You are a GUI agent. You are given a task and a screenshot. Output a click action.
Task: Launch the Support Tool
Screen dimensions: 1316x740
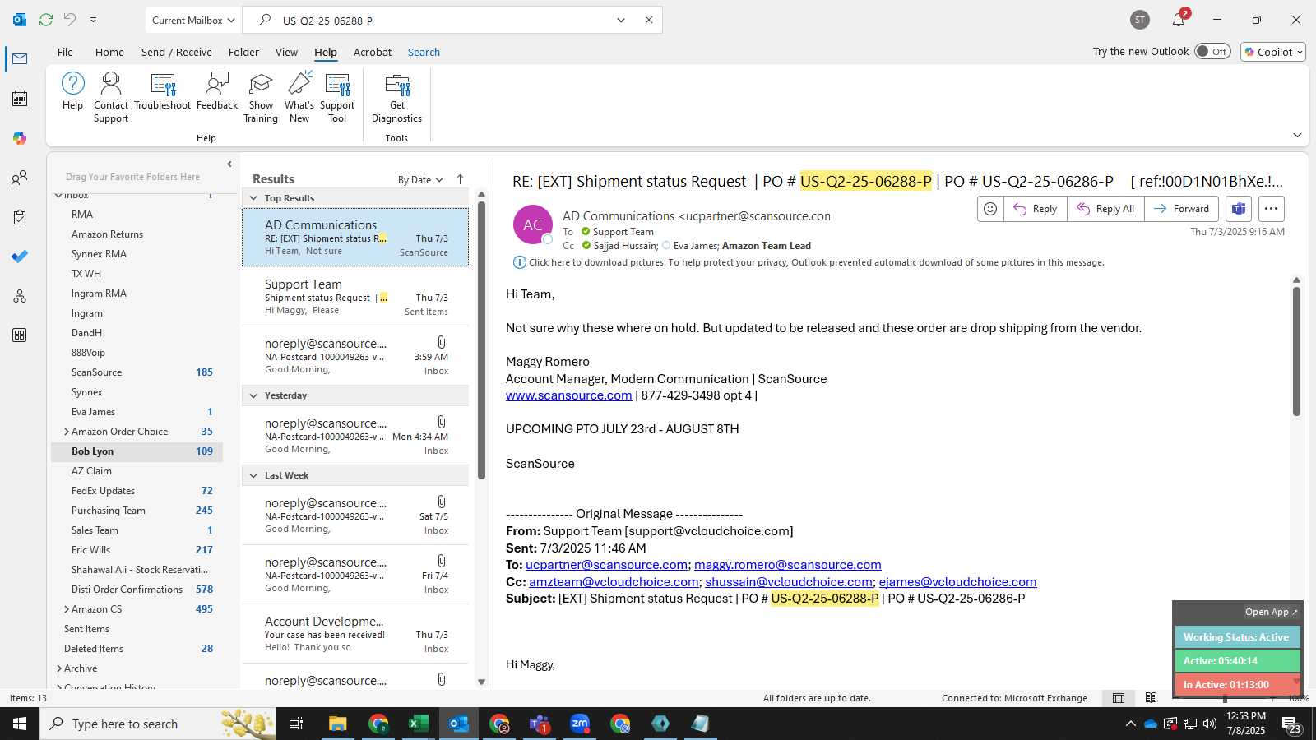[337, 97]
